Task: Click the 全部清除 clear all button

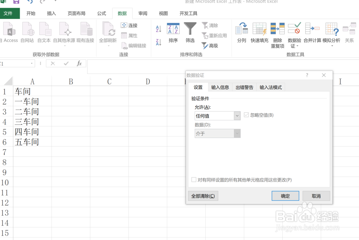Action: coord(203,196)
